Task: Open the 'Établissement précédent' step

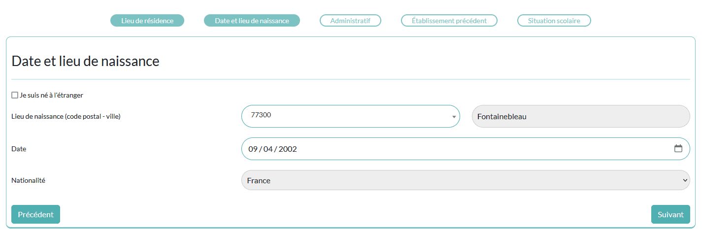Action: click(x=449, y=21)
